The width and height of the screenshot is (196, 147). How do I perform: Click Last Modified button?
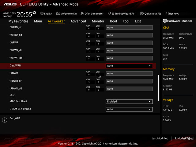[160, 138]
